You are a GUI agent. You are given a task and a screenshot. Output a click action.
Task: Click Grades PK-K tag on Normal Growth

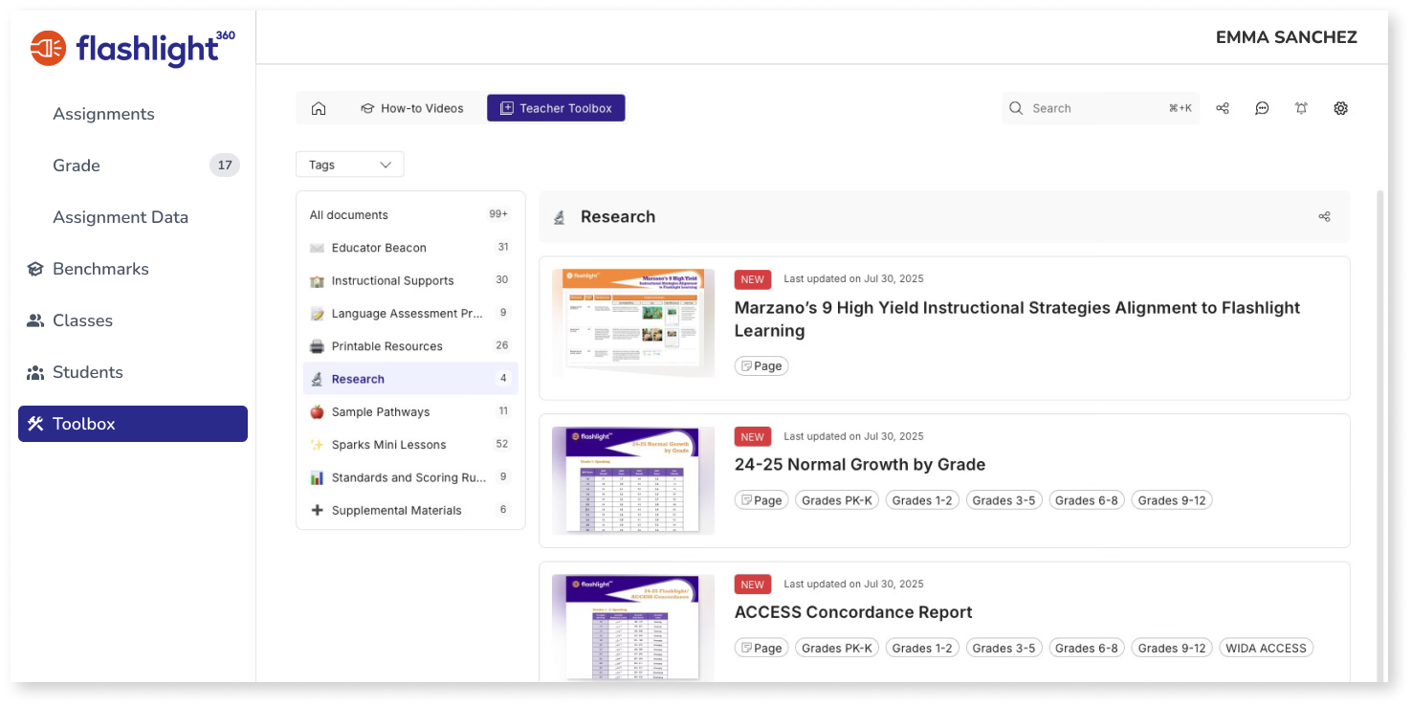pyautogui.click(x=837, y=500)
